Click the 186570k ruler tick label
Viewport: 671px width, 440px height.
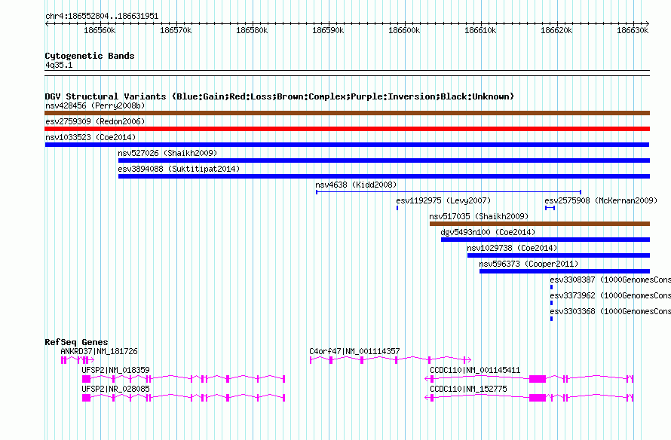[x=176, y=30]
